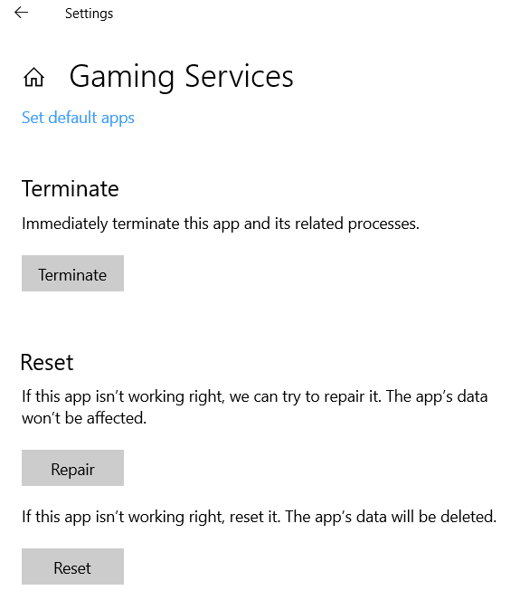The height and width of the screenshot is (600, 520).
Task: Select the 'Immediately terminate this app' description
Action: pyautogui.click(x=221, y=224)
